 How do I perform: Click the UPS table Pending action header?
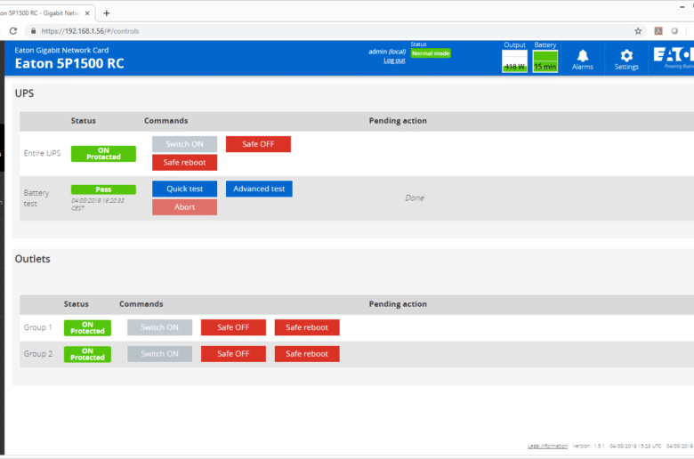(x=398, y=121)
